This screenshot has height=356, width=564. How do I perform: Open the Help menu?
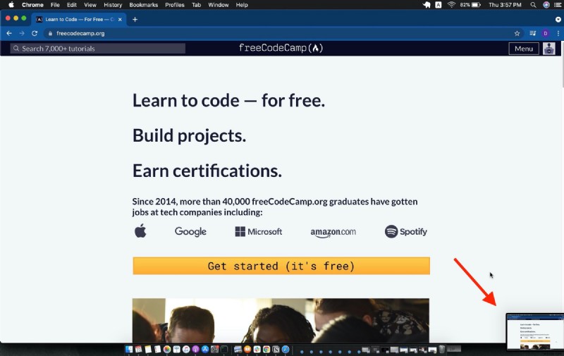tap(242, 5)
